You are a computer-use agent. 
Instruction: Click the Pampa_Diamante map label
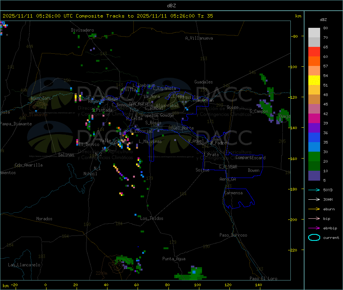click(16, 124)
